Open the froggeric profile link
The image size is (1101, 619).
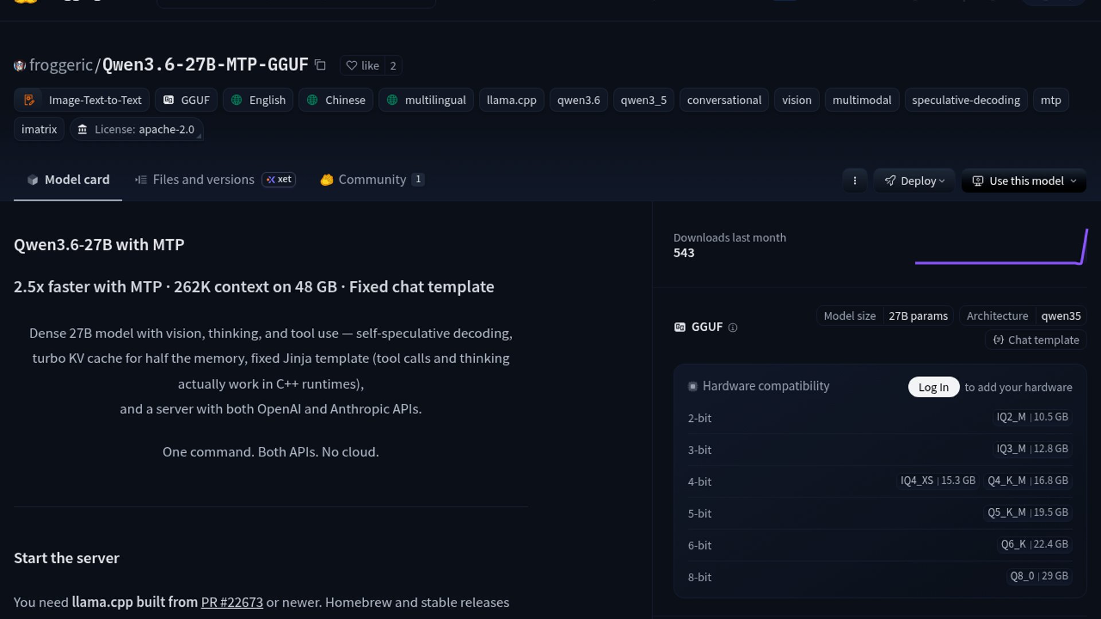click(x=61, y=65)
